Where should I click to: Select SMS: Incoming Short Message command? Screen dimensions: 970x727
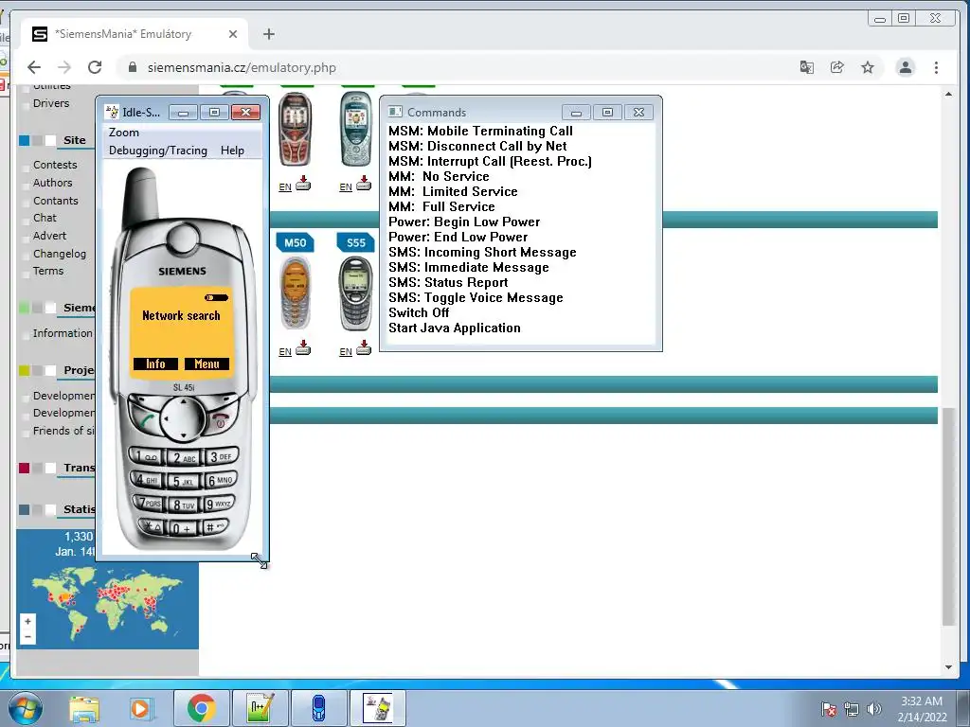click(482, 252)
